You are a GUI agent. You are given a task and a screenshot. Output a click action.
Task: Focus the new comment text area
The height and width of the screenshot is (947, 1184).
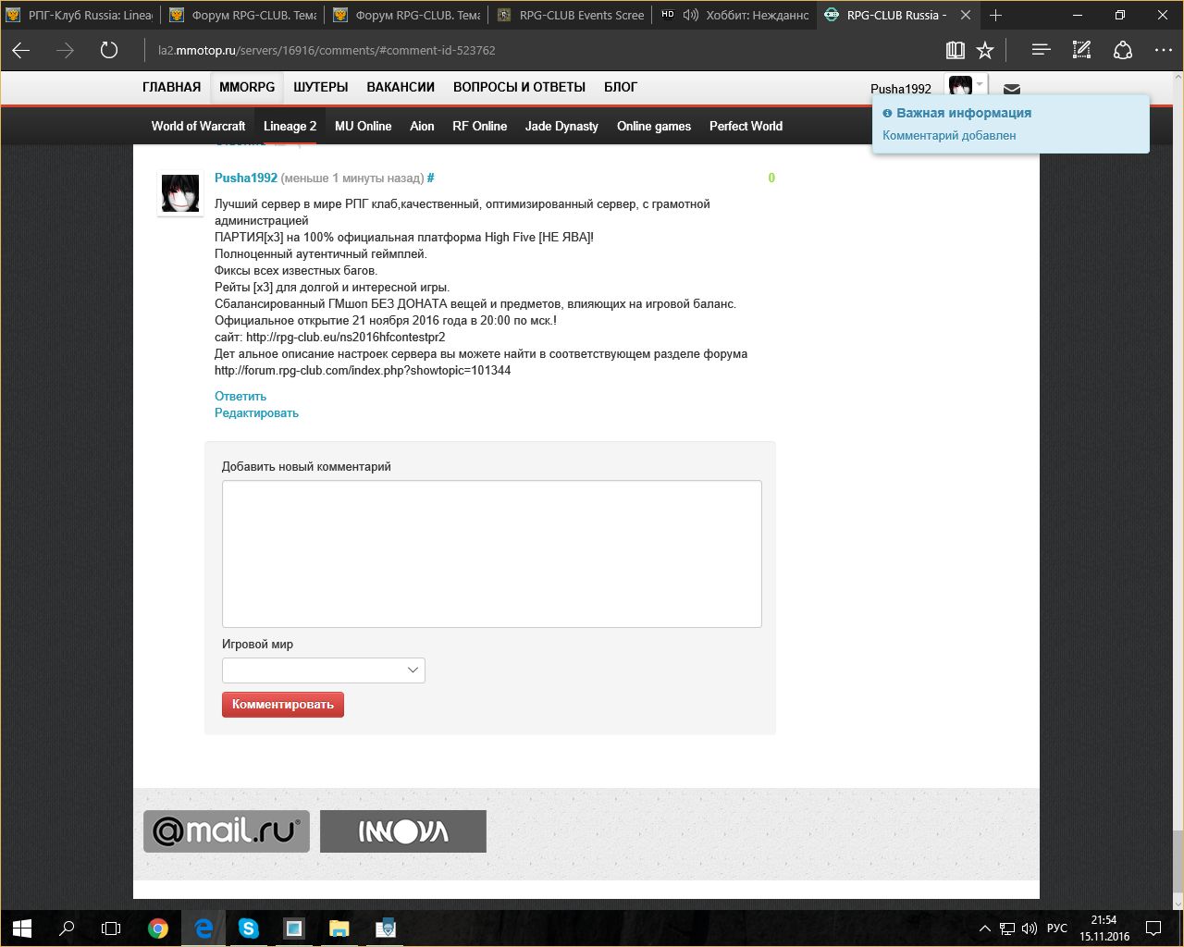(492, 554)
